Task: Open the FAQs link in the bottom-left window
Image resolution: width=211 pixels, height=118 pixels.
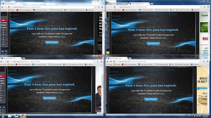Action: [x=60, y=92]
